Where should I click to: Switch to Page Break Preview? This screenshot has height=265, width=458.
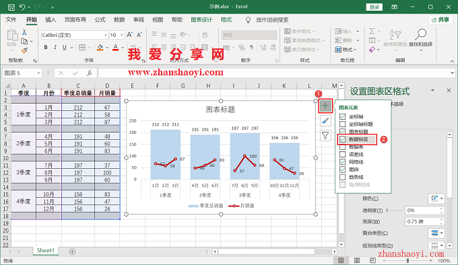click(x=372, y=260)
